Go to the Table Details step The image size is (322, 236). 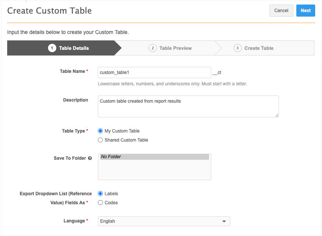[74, 48]
